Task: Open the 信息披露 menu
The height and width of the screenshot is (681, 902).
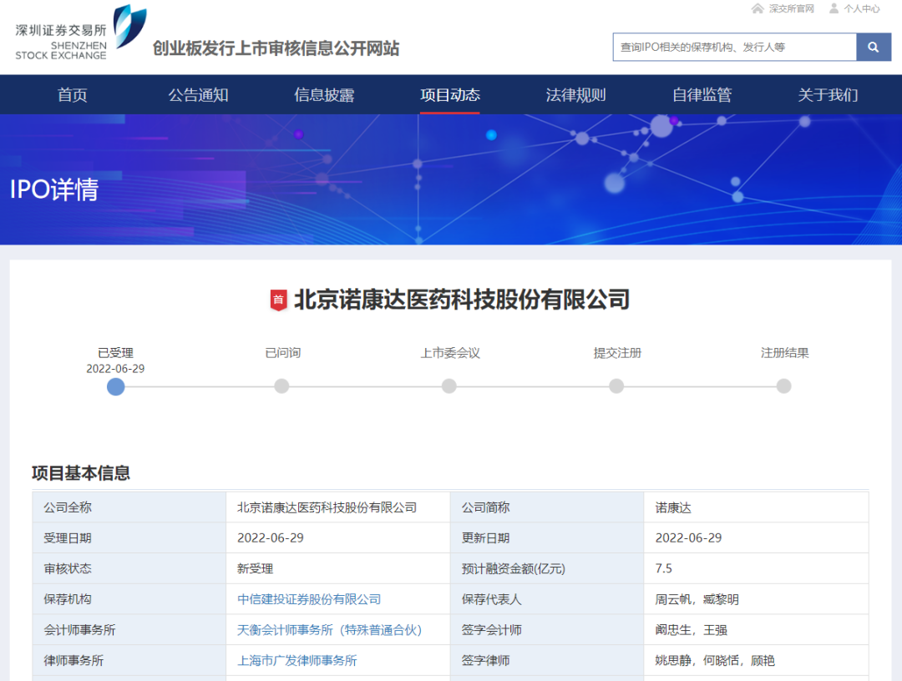Action: click(x=324, y=95)
